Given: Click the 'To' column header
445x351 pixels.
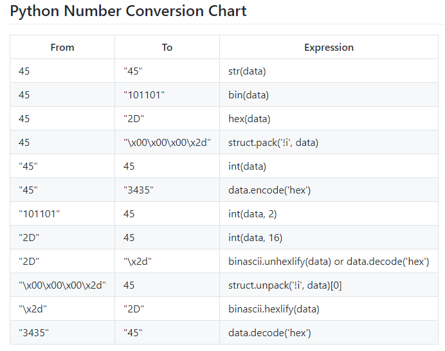Looking at the screenshot, I should 167,48.
